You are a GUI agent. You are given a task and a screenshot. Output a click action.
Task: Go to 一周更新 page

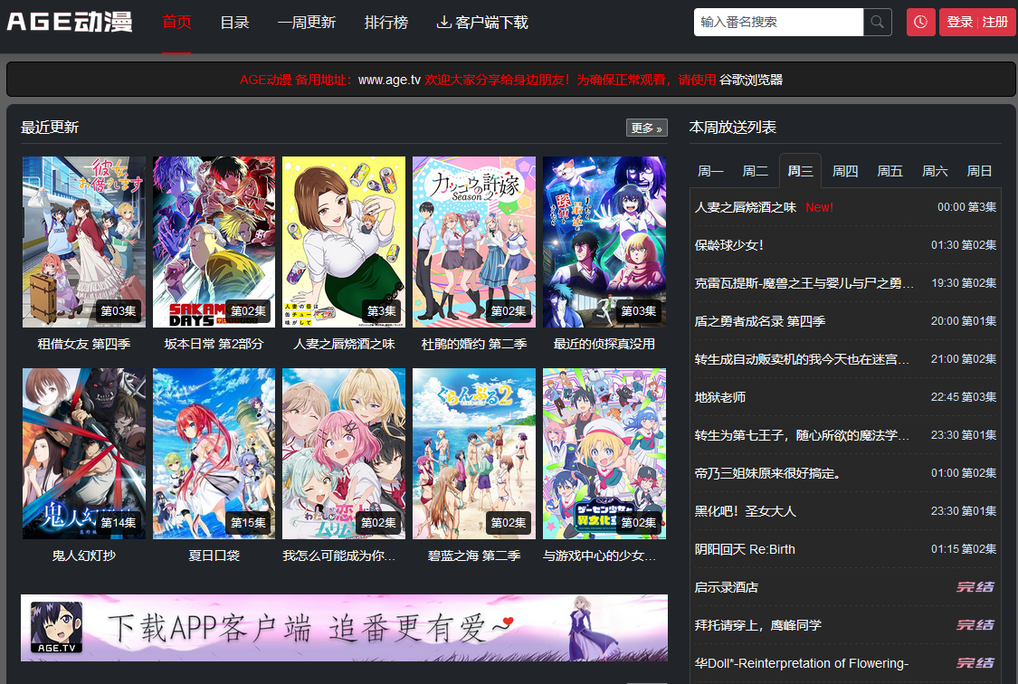click(306, 22)
